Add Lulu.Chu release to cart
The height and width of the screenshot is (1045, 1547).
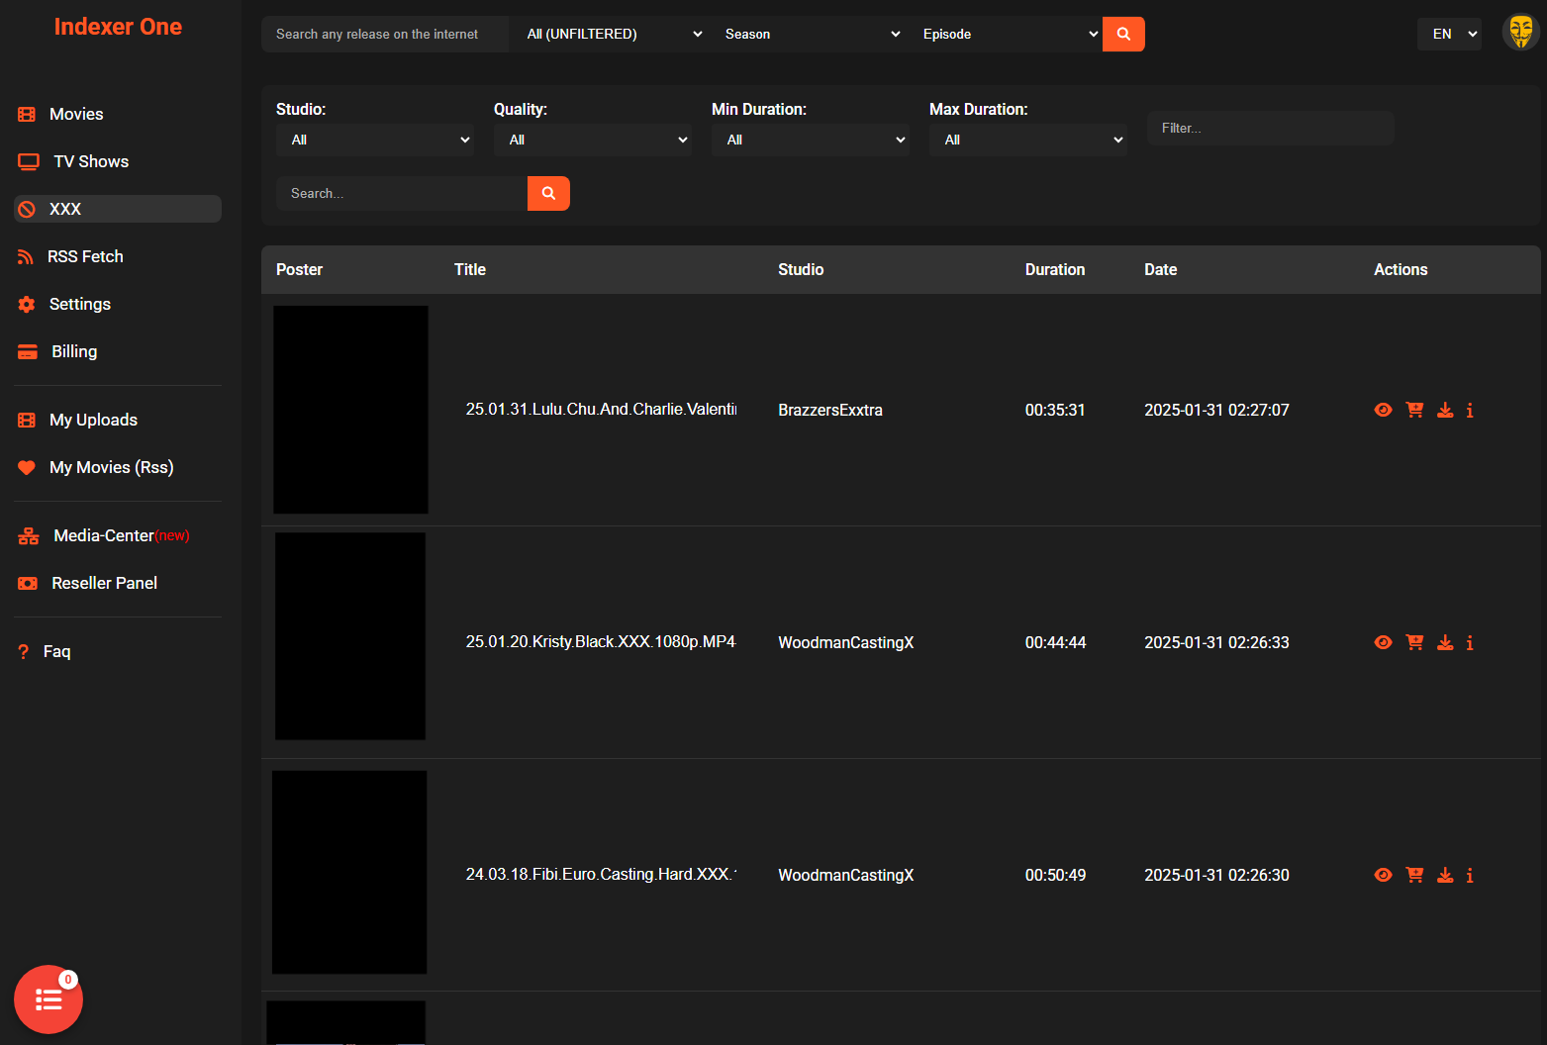1414,410
